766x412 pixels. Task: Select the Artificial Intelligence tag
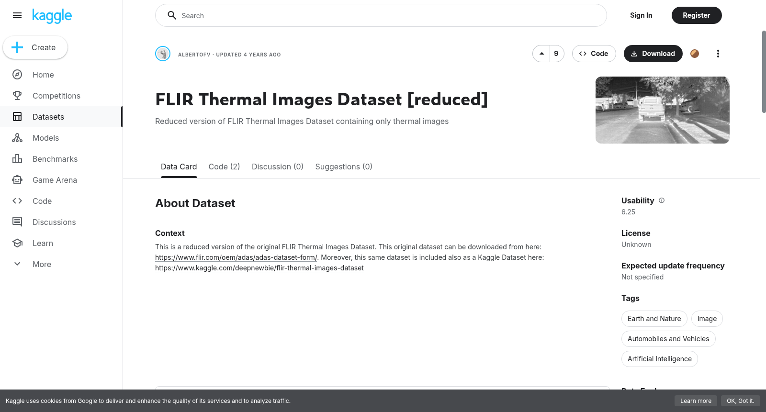click(660, 359)
